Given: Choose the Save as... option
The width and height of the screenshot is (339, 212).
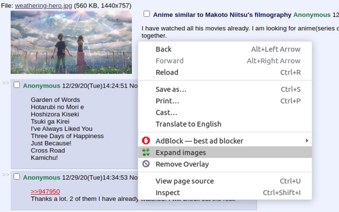Looking at the screenshot, I should [x=171, y=89].
